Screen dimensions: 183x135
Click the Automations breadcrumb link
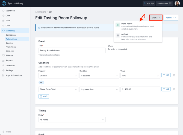coord(41,12)
